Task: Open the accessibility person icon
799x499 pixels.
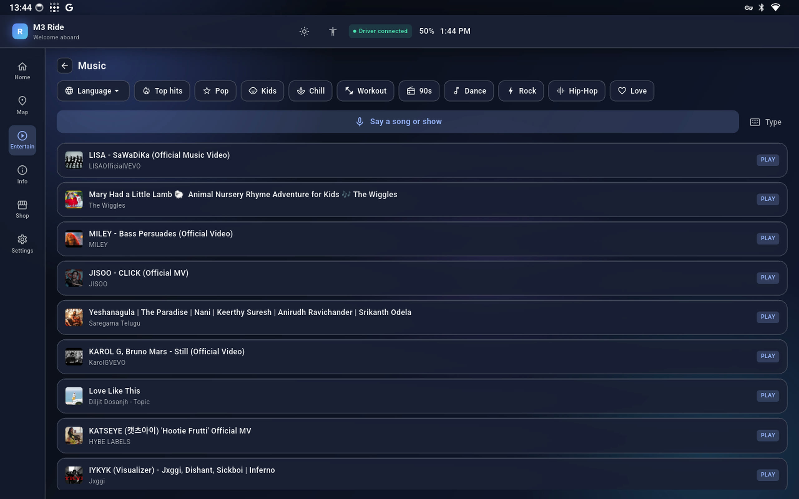Action: click(332, 31)
